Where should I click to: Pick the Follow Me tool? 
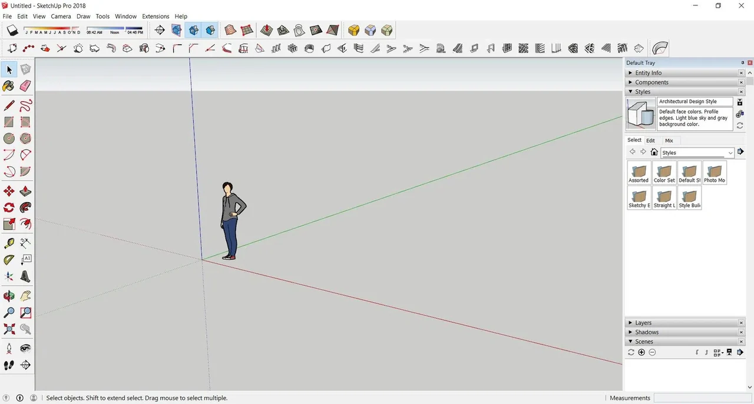point(25,207)
